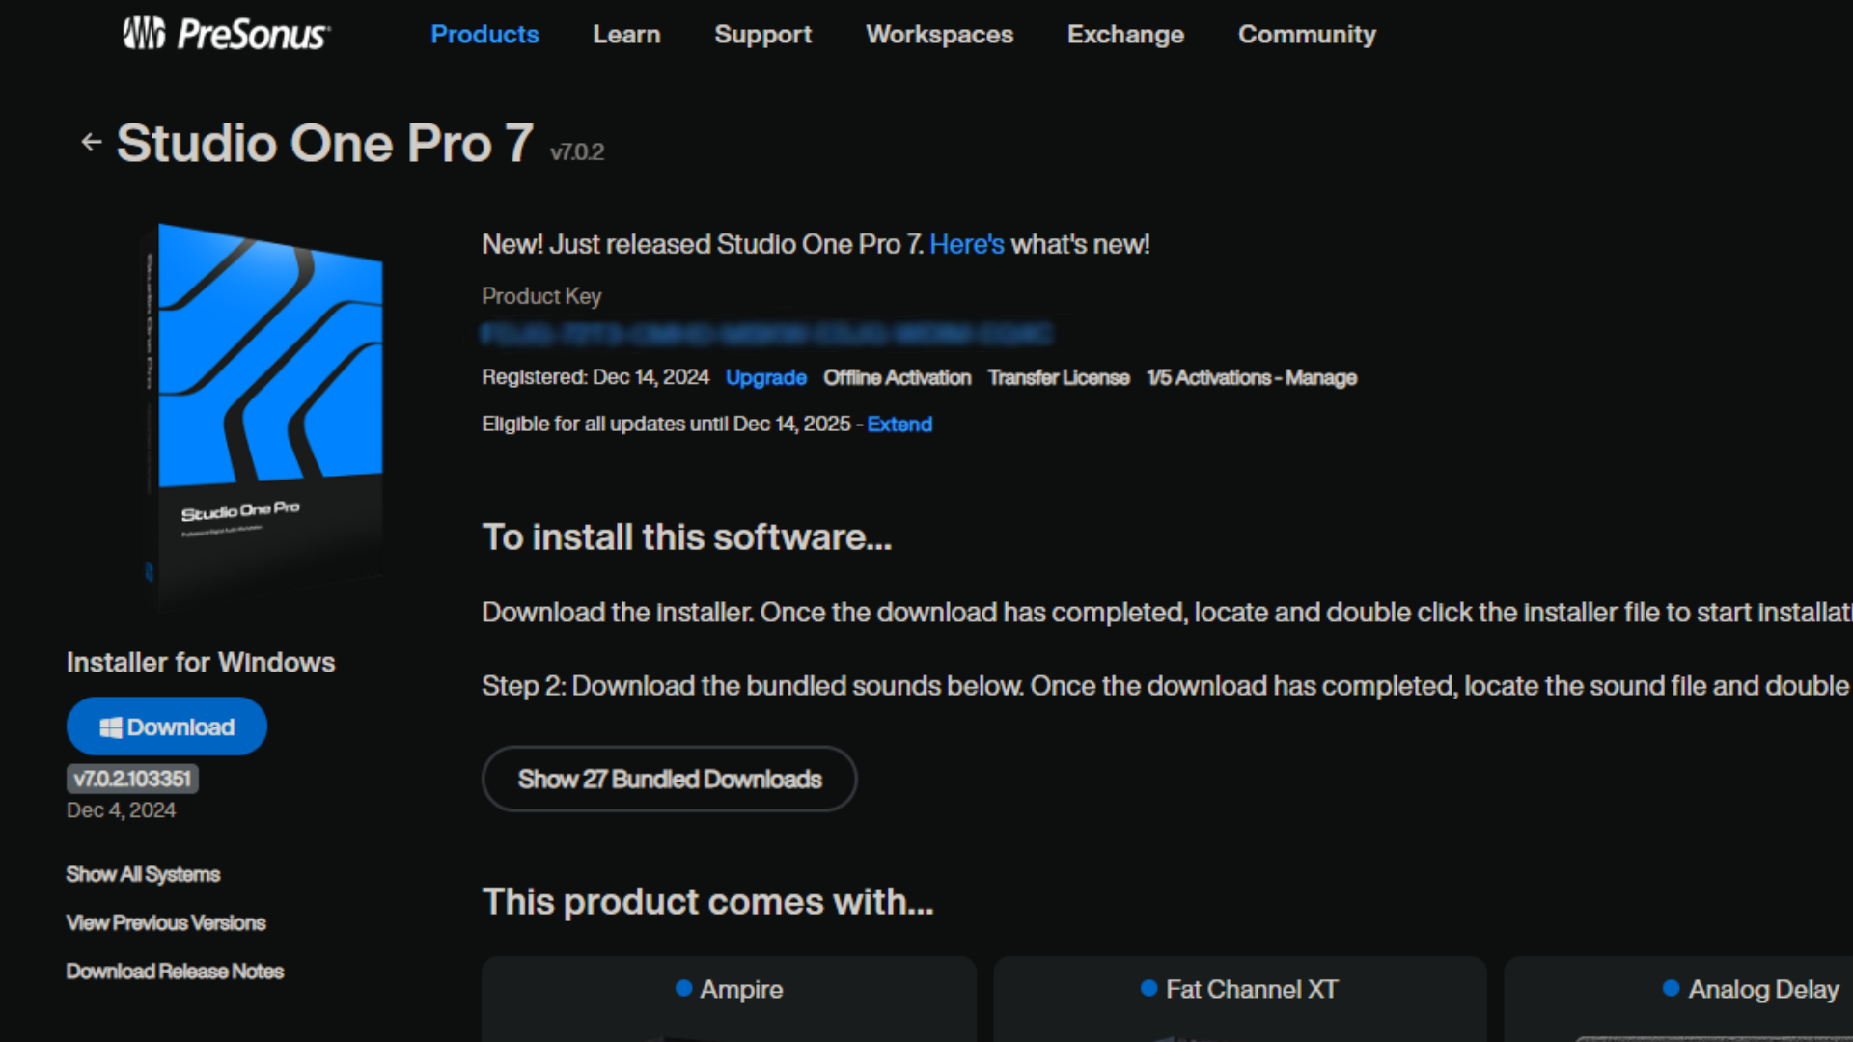The image size is (1853, 1042).
Task: Download the Windows installer
Action: [167, 727]
